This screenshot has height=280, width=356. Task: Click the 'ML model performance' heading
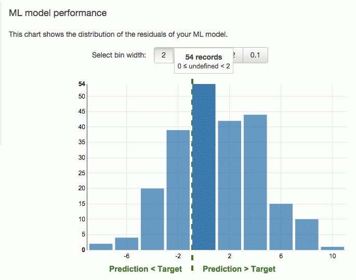58,13
